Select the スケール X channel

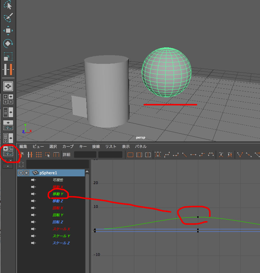coord(61,229)
